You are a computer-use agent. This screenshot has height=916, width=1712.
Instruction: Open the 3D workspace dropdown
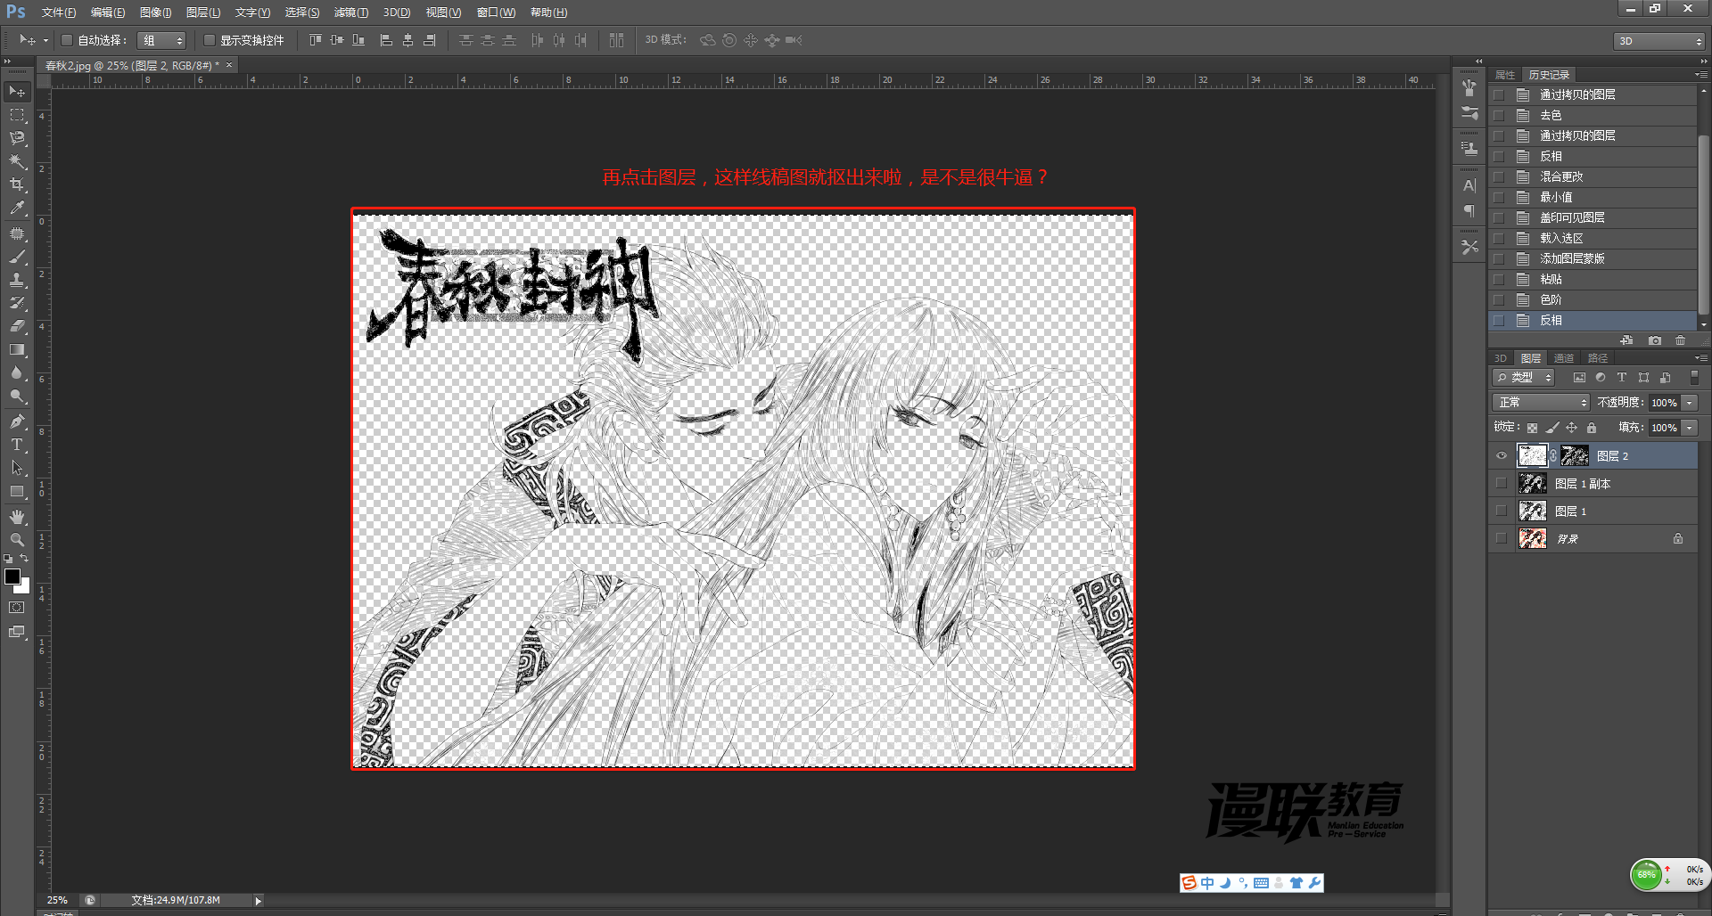[x=1658, y=41]
